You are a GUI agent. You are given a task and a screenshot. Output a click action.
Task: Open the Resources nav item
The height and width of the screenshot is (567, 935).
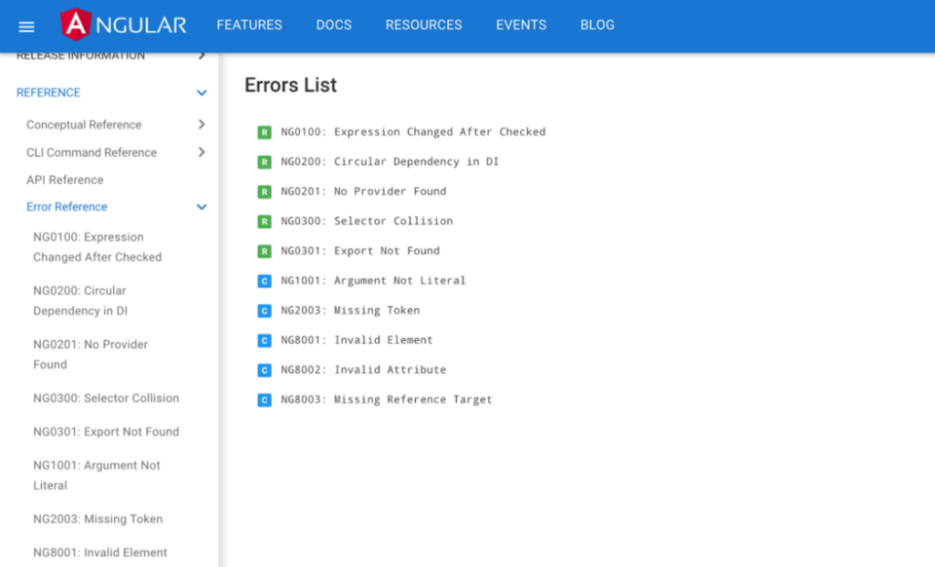[x=424, y=25]
